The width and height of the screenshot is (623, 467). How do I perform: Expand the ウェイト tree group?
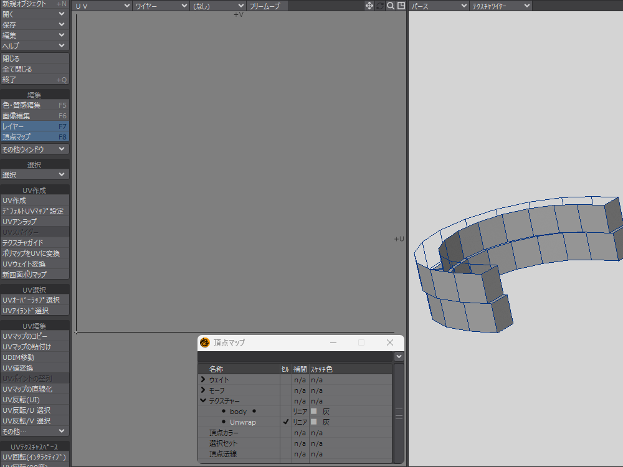(x=203, y=380)
